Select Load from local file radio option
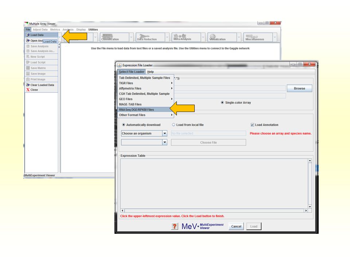Screen dimensions: 350x263 click(x=174, y=125)
